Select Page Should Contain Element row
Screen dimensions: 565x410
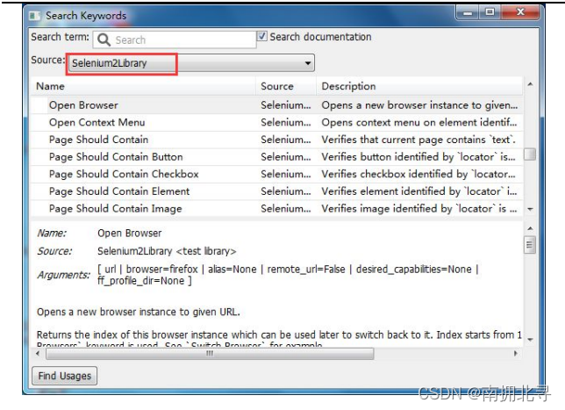pyautogui.click(x=276, y=191)
